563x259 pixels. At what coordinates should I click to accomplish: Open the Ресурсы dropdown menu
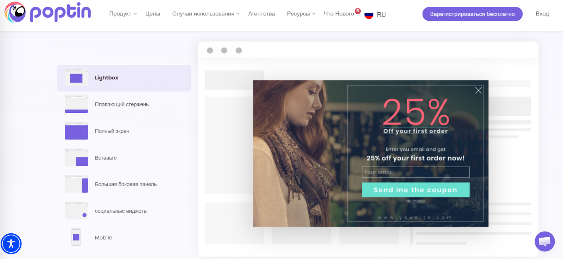pyautogui.click(x=301, y=14)
